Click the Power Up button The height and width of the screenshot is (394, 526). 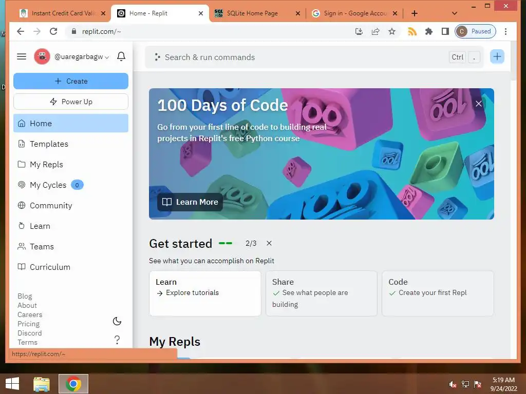[x=71, y=102]
